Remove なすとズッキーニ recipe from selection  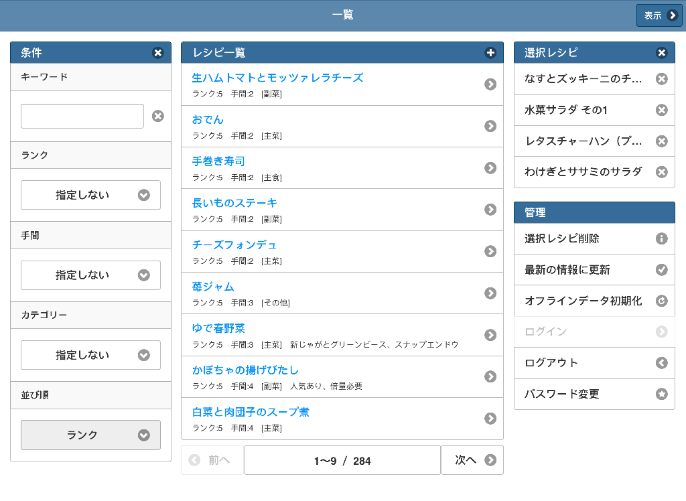pyautogui.click(x=662, y=79)
